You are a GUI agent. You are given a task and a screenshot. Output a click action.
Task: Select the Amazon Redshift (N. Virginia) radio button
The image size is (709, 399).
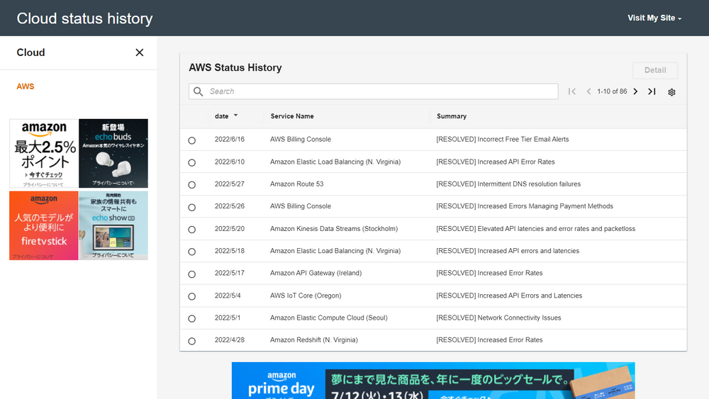pos(191,341)
